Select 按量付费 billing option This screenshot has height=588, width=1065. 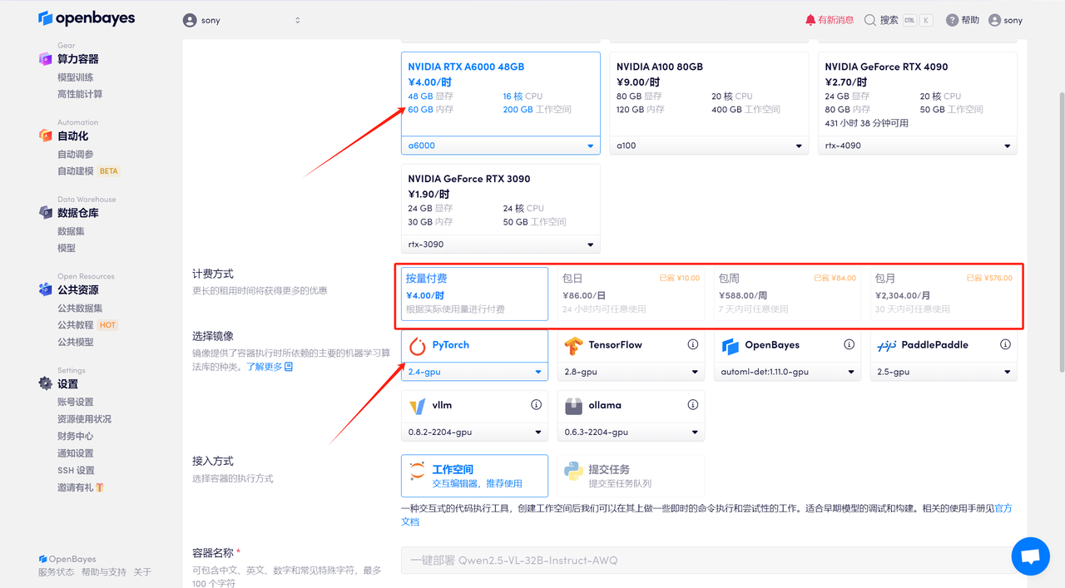pos(474,294)
